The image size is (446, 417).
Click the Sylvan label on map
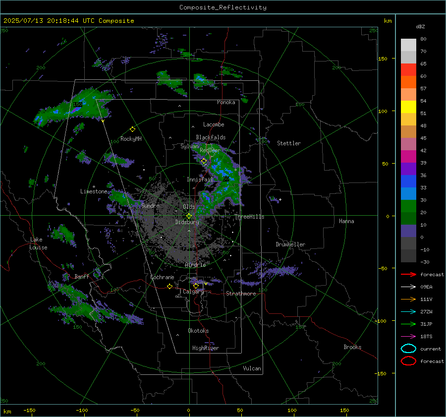(189, 146)
